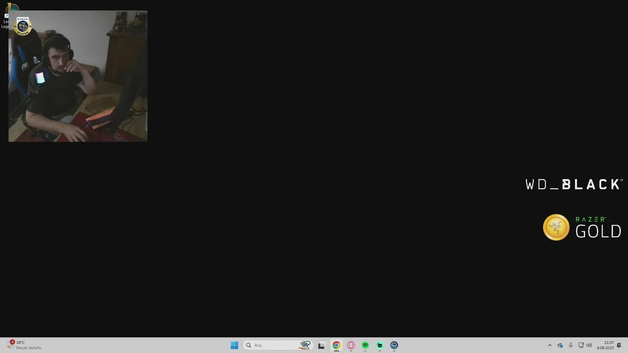Image resolution: width=628 pixels, height=353 pixels.
Task: Click the taskbar search box labeled Ara
Action: (x=278, y=345)
